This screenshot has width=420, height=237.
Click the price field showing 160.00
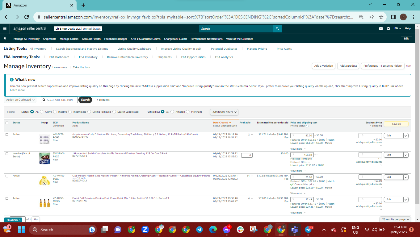tap(302, 155)
